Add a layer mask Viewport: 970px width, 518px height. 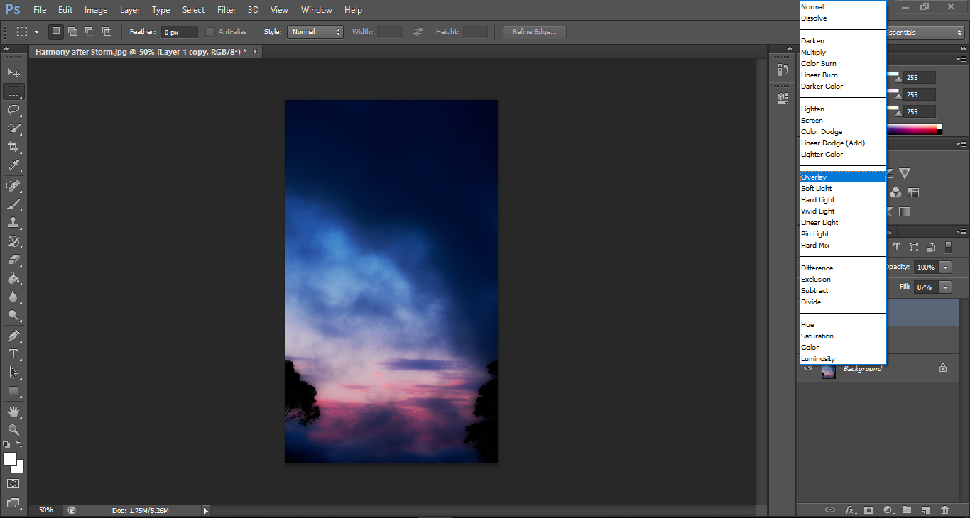[x=868, y=510]
